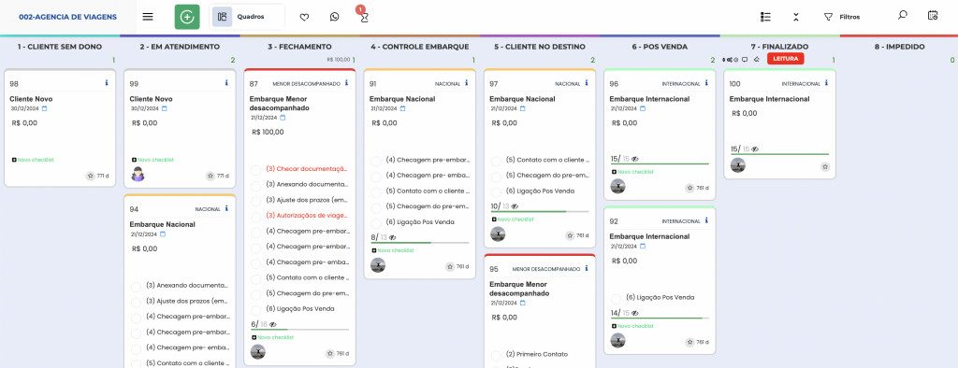Open calendar date icon on card 98
The height and width of the screenshot is (368, 958).
[44, 108]
